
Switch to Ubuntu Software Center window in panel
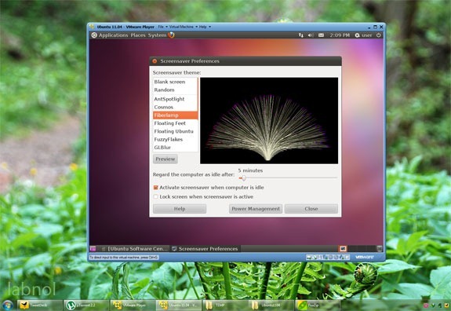(x=134, y=248)
